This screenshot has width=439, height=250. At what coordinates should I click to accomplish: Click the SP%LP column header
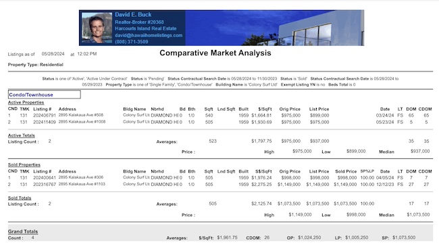[367, 171]
